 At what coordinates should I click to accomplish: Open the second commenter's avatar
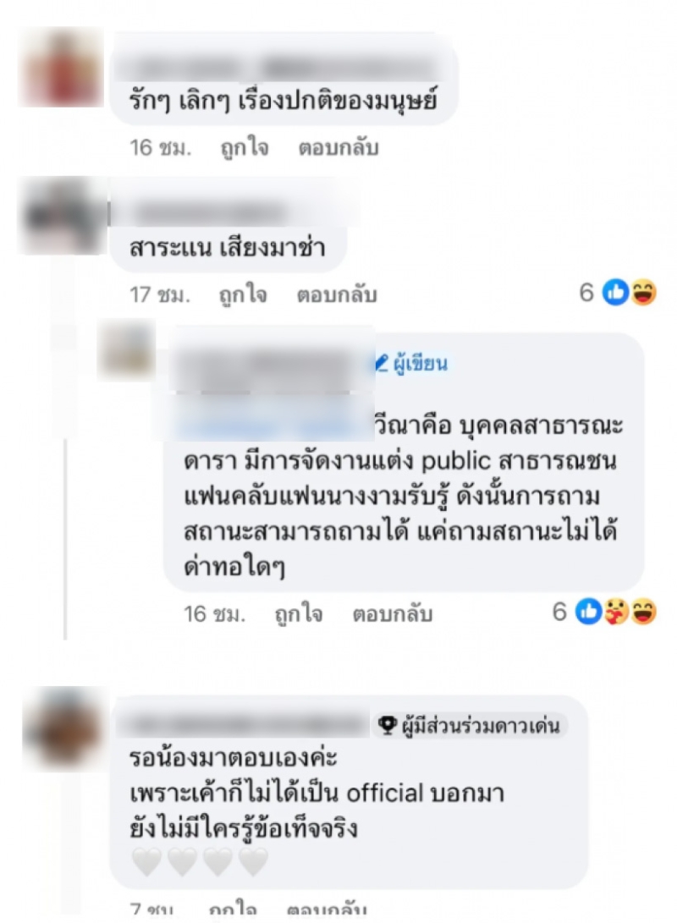(63, 216)
